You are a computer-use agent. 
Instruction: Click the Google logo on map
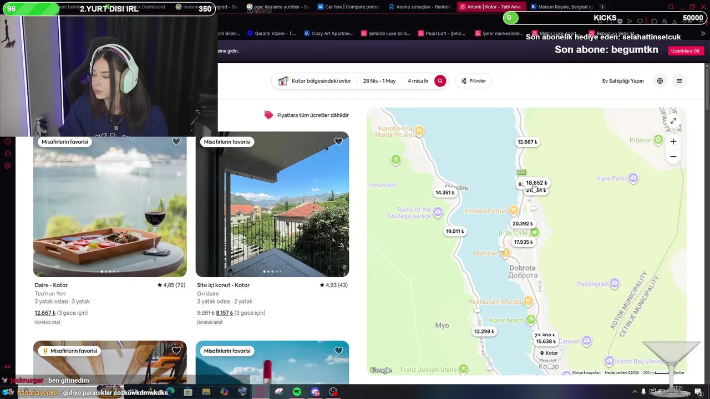pos(381,370)
